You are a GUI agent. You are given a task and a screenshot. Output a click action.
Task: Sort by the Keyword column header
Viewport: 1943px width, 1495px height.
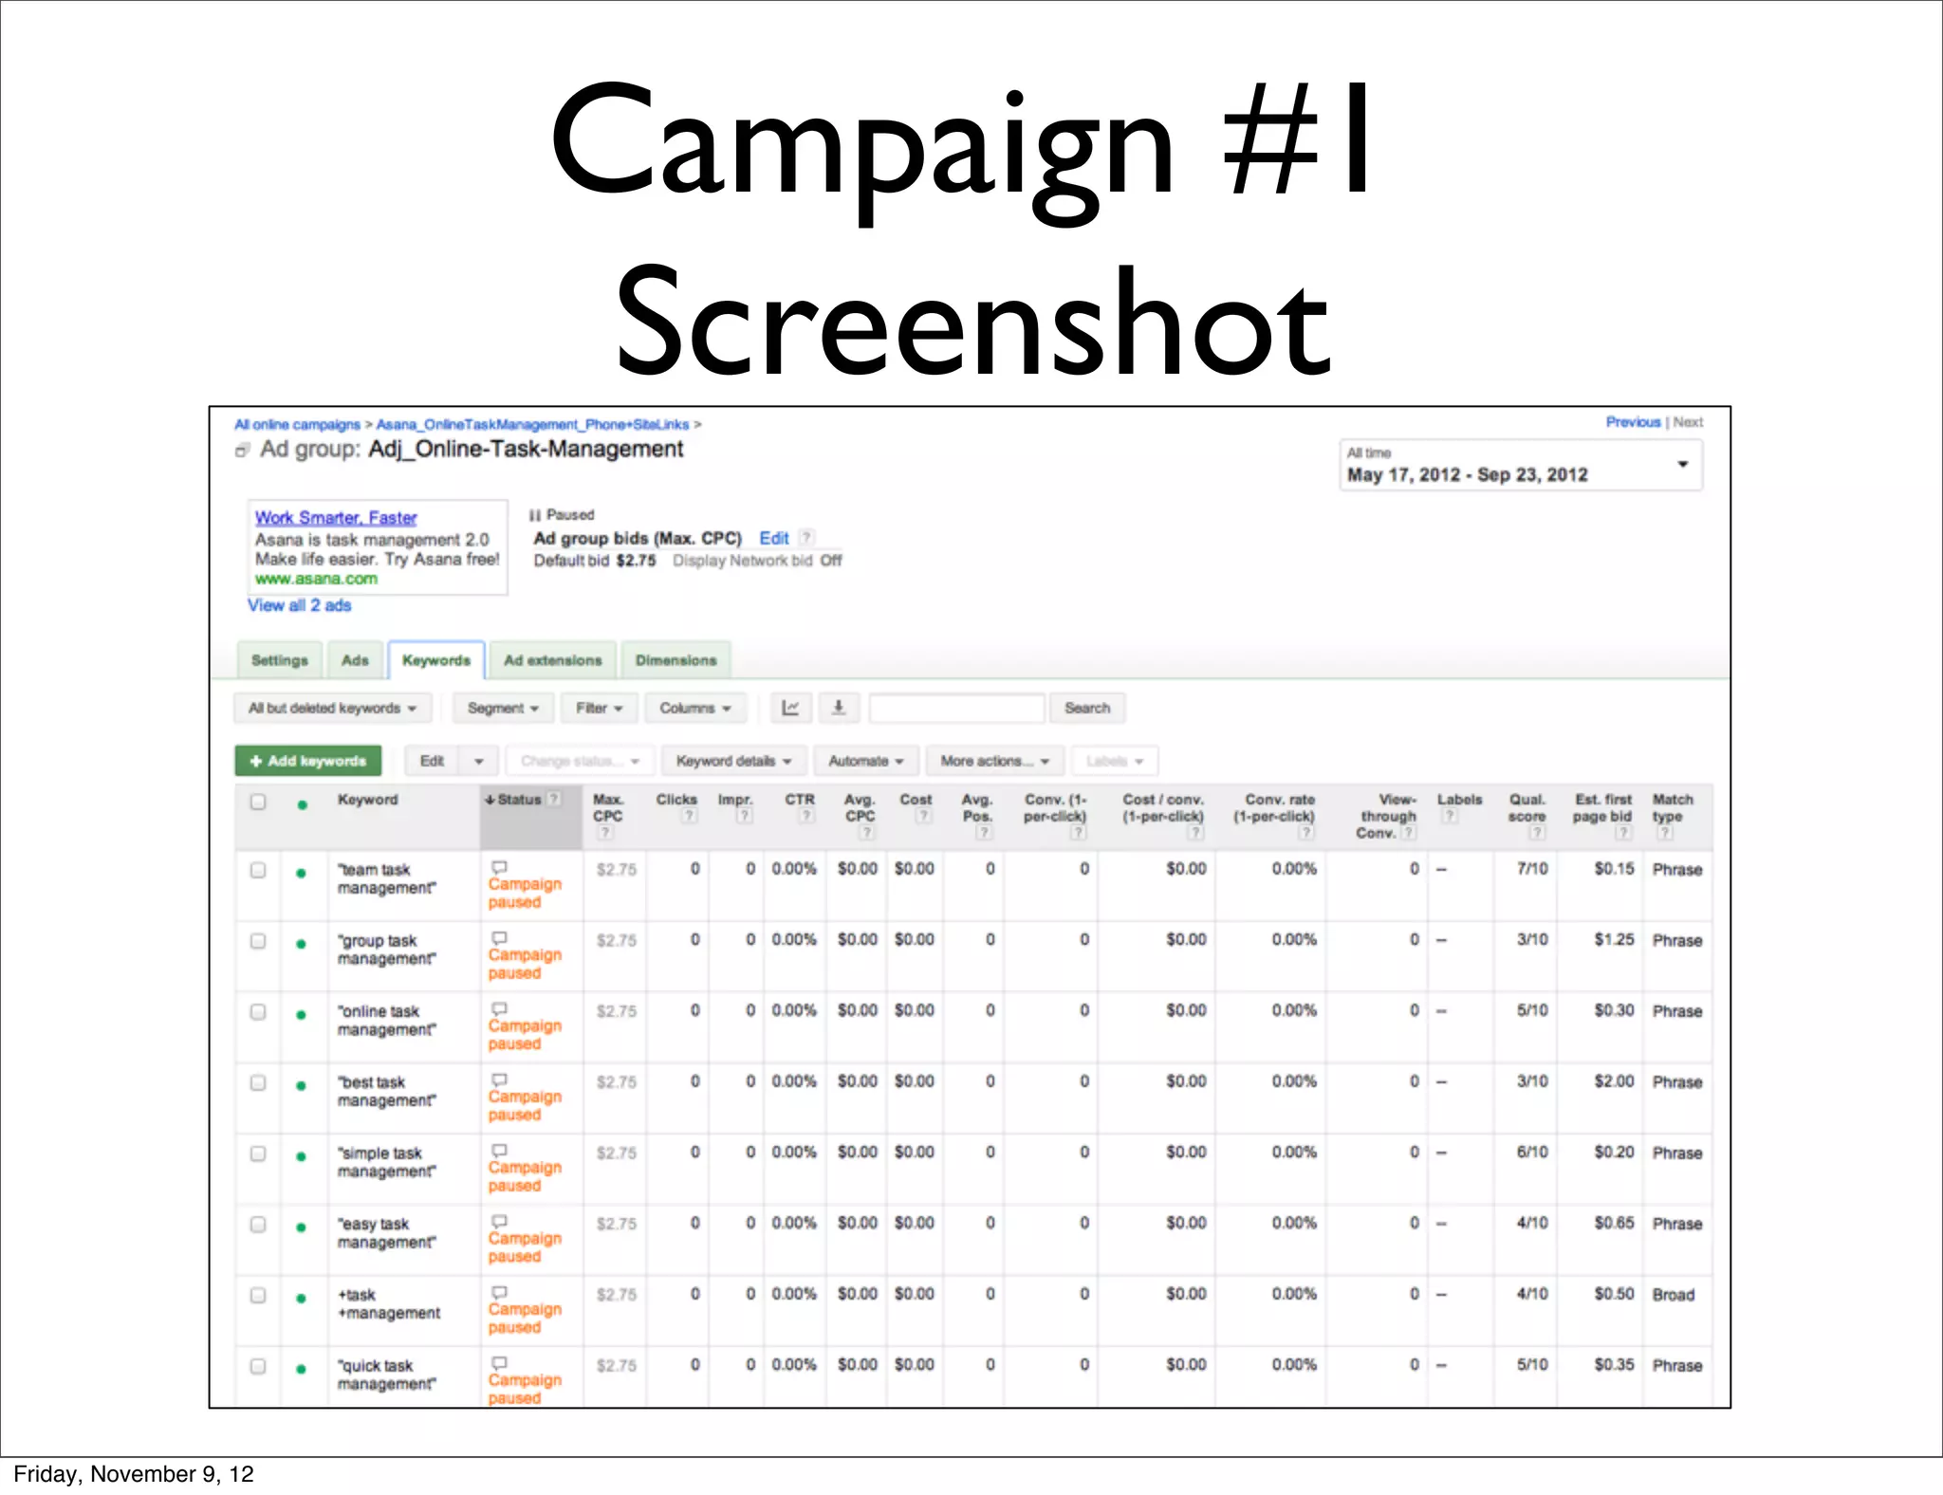pos(368,800)
